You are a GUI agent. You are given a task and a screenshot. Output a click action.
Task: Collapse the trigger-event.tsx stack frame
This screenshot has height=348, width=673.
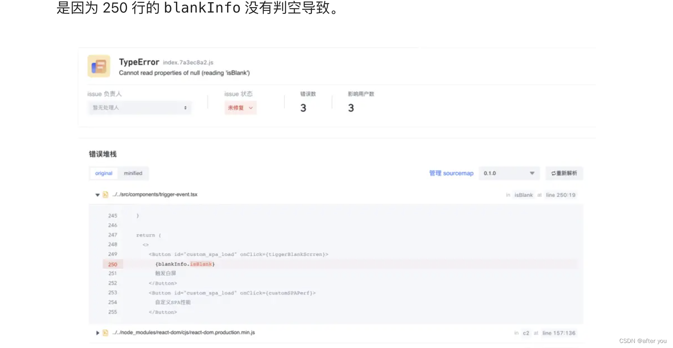[98, 195]
